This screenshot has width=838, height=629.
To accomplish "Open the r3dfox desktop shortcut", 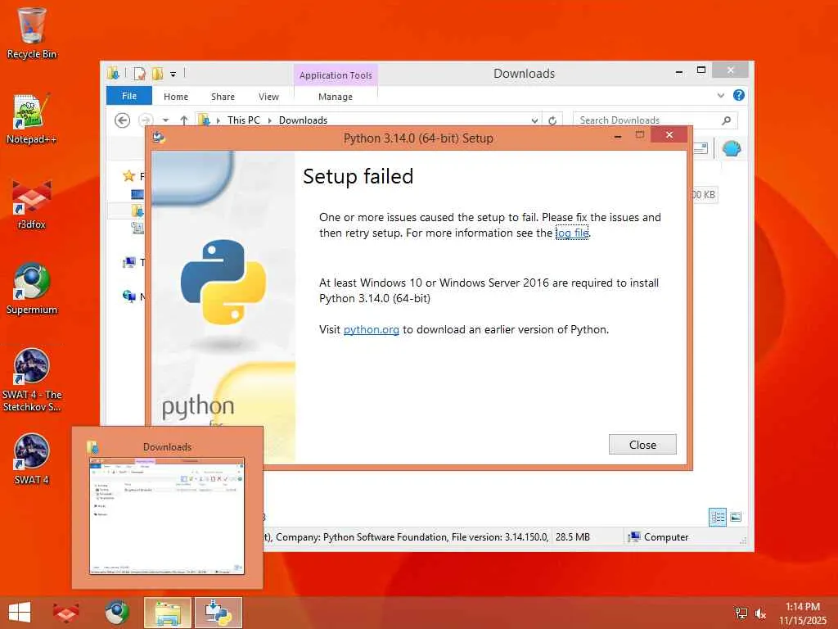I will click(x=32, y=204).
